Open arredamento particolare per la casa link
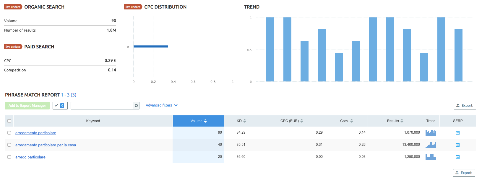Screen dimensions: 482x185 [46, 145]
